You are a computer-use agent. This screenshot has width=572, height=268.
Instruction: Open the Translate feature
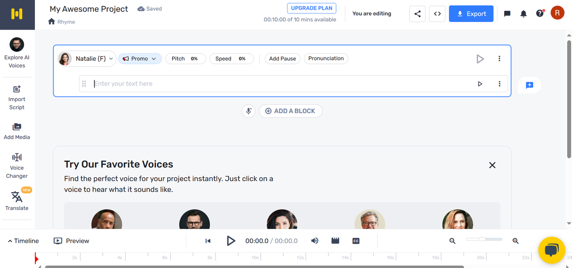point(17,201)
